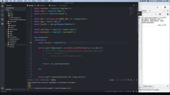
Task: Open the terminal selector dropdown
Action: 116,80
